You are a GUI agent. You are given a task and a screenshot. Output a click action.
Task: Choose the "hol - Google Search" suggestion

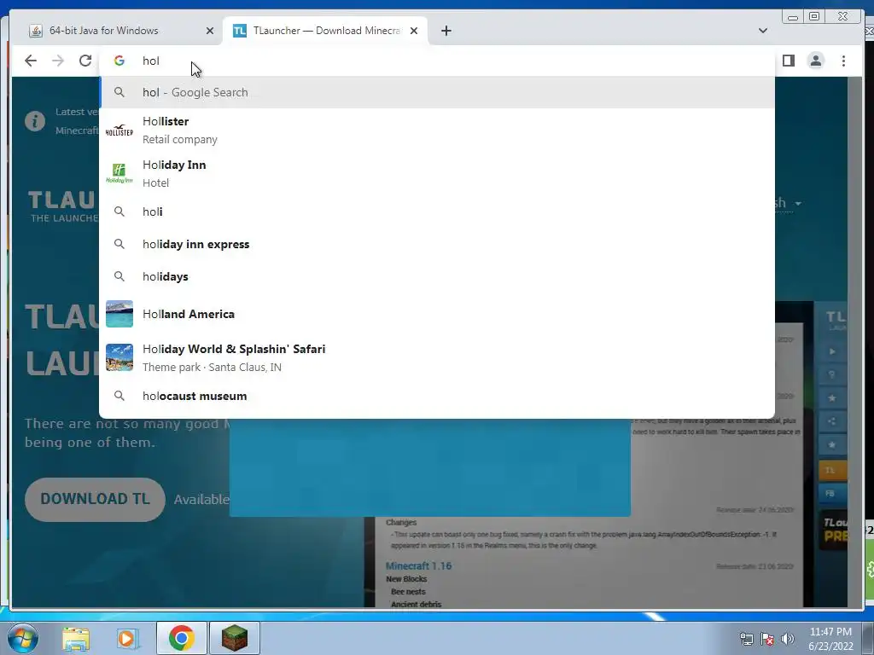[x=437, y=92]
